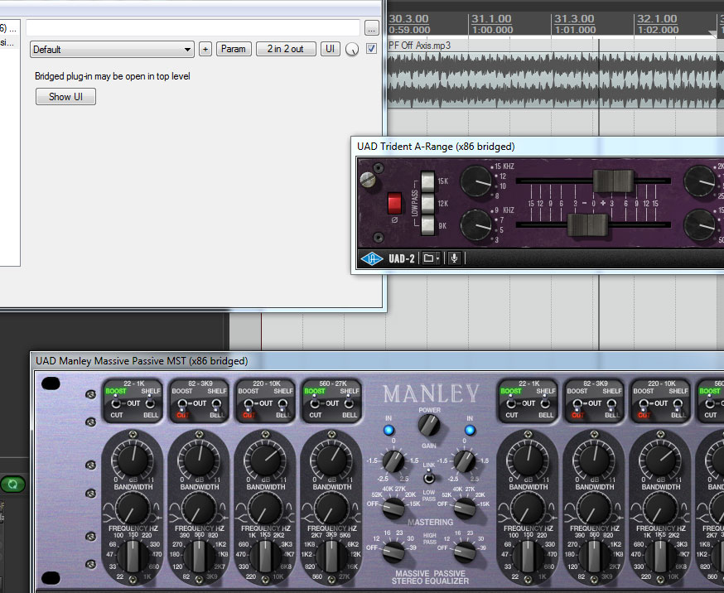This screenshot has height=593, width=724.
Task: Uncheck the FX bypass checkbox
Action: [371, 49]
